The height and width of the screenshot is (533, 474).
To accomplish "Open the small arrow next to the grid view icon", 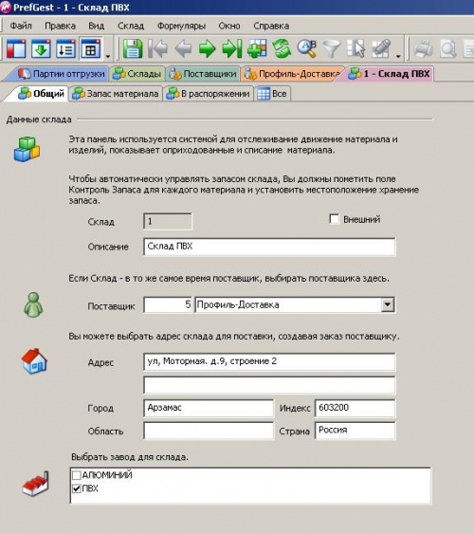I will pos(108,56).
